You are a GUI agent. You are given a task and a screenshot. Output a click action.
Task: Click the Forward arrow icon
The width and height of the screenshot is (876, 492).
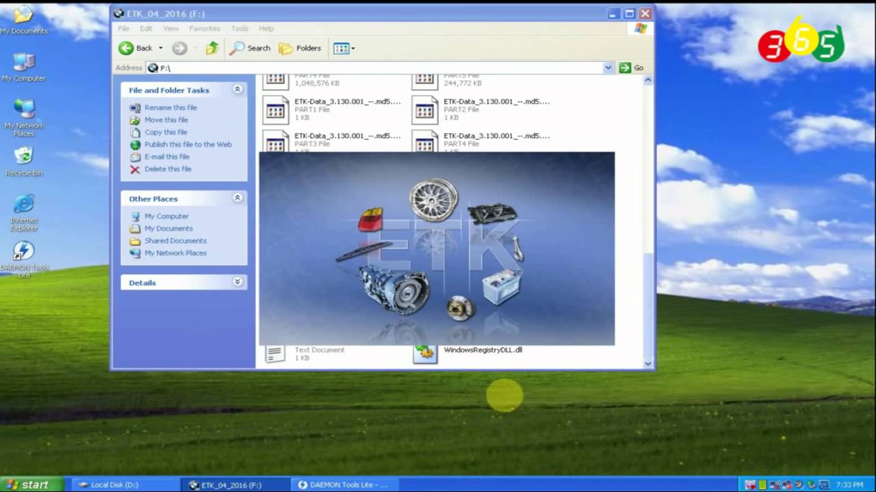[x=179, y=48]
